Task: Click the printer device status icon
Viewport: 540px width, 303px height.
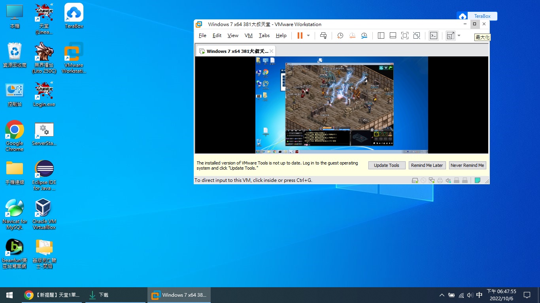Action: point(440,180)
